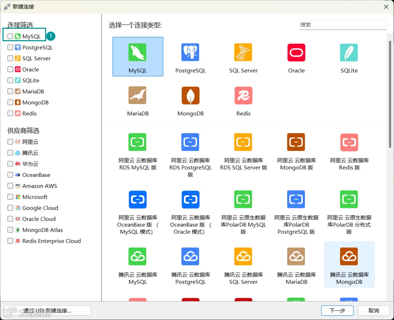Choose 腾讯云 云数据库 MongoDB icon
Screen dimensions: 394x320
pos(349,257)
